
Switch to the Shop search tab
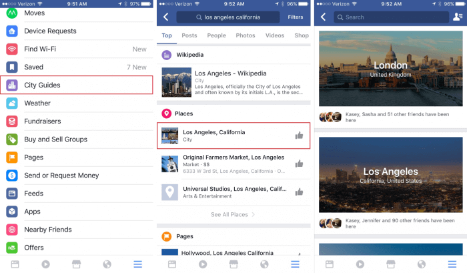[302, 35]
